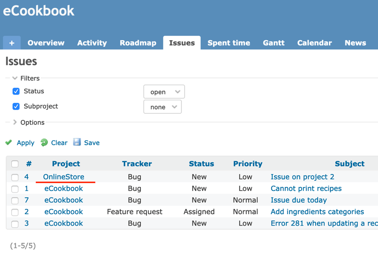Check the box for issue 1

point(15,189)
